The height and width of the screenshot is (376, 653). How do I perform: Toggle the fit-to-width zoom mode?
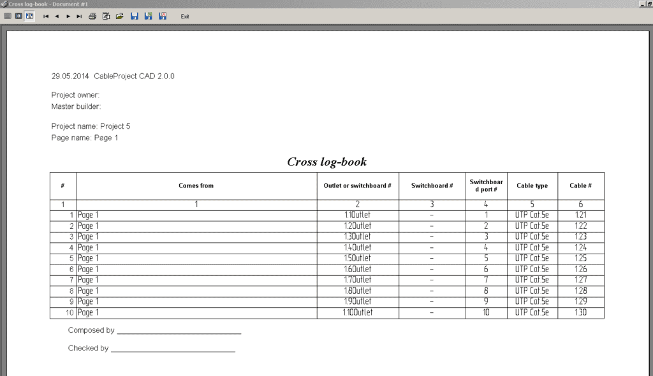coord(29,16)
